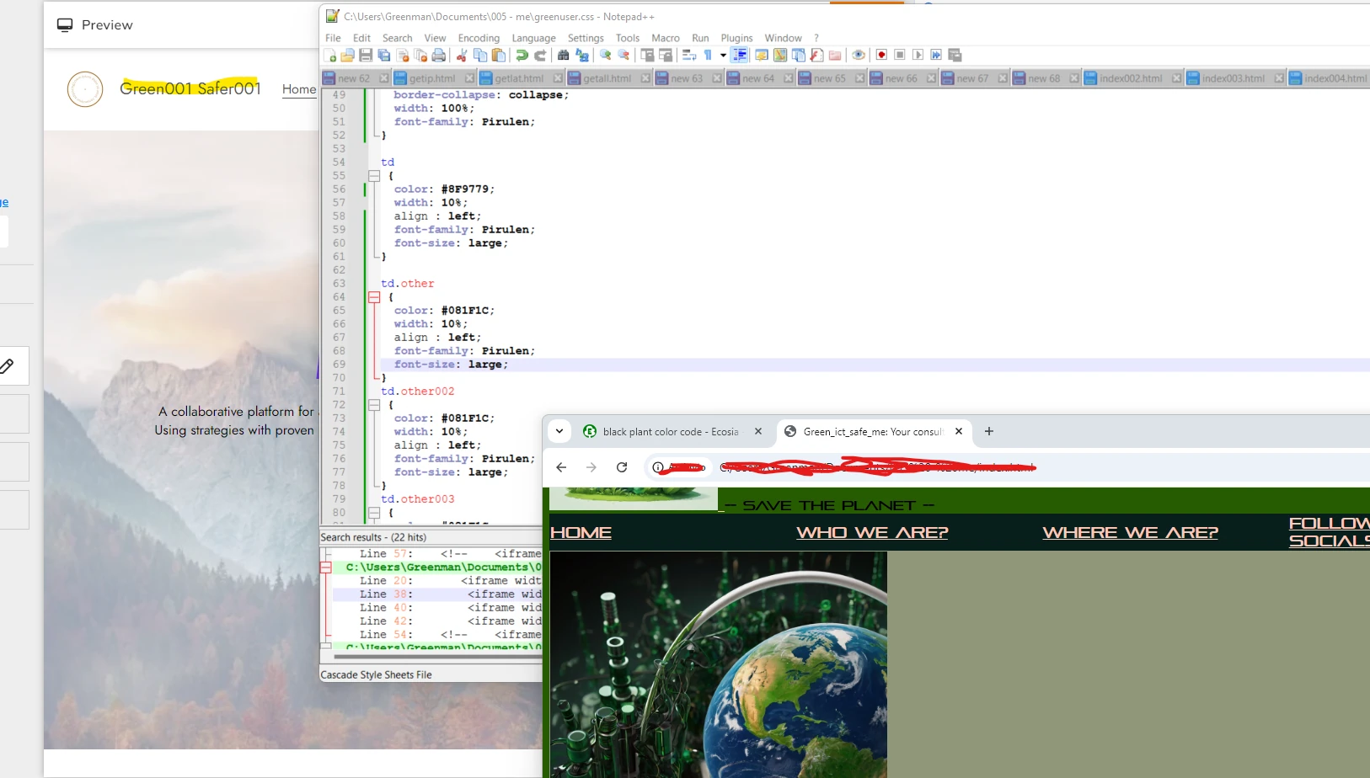The height and width of the screenshot is (778, 1370).
Task: Toggle the monitoring eye icon
Action: pos(859,56)
